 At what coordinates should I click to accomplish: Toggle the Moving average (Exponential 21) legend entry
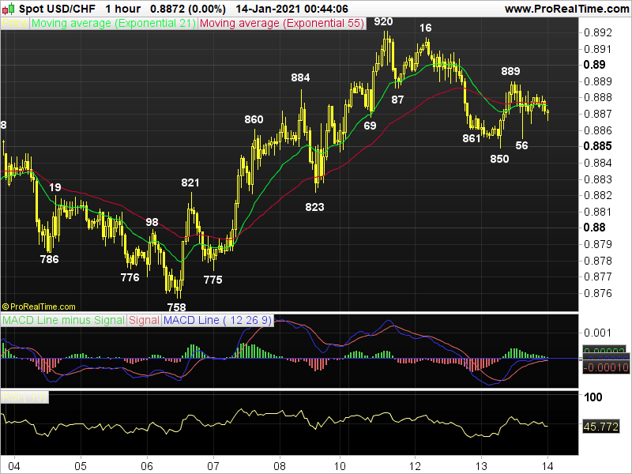(x=111, y=23)
